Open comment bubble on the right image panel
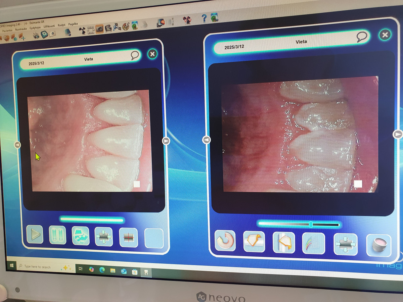 coord(361,37)
